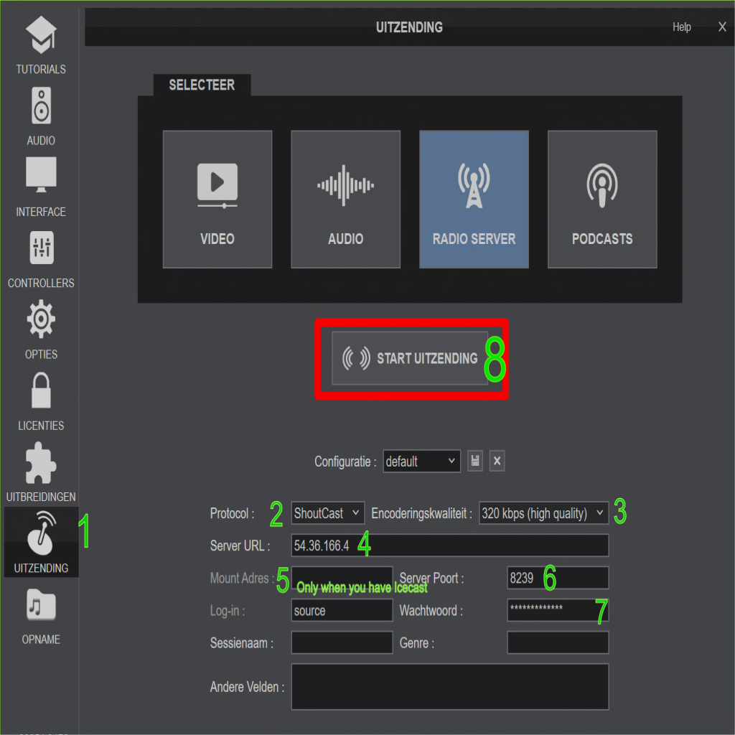Select Podcasts as the broadcast type
This screenshot has height=735, width=735.
pyautogui.click(x=601, y=200)
